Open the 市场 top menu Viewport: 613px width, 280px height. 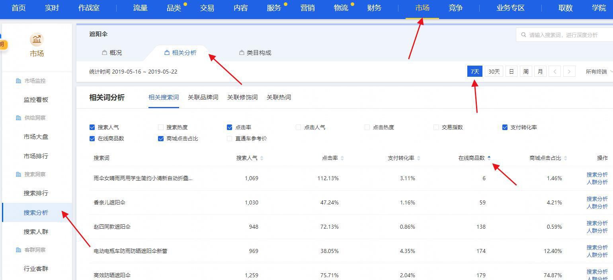(422, 8)
